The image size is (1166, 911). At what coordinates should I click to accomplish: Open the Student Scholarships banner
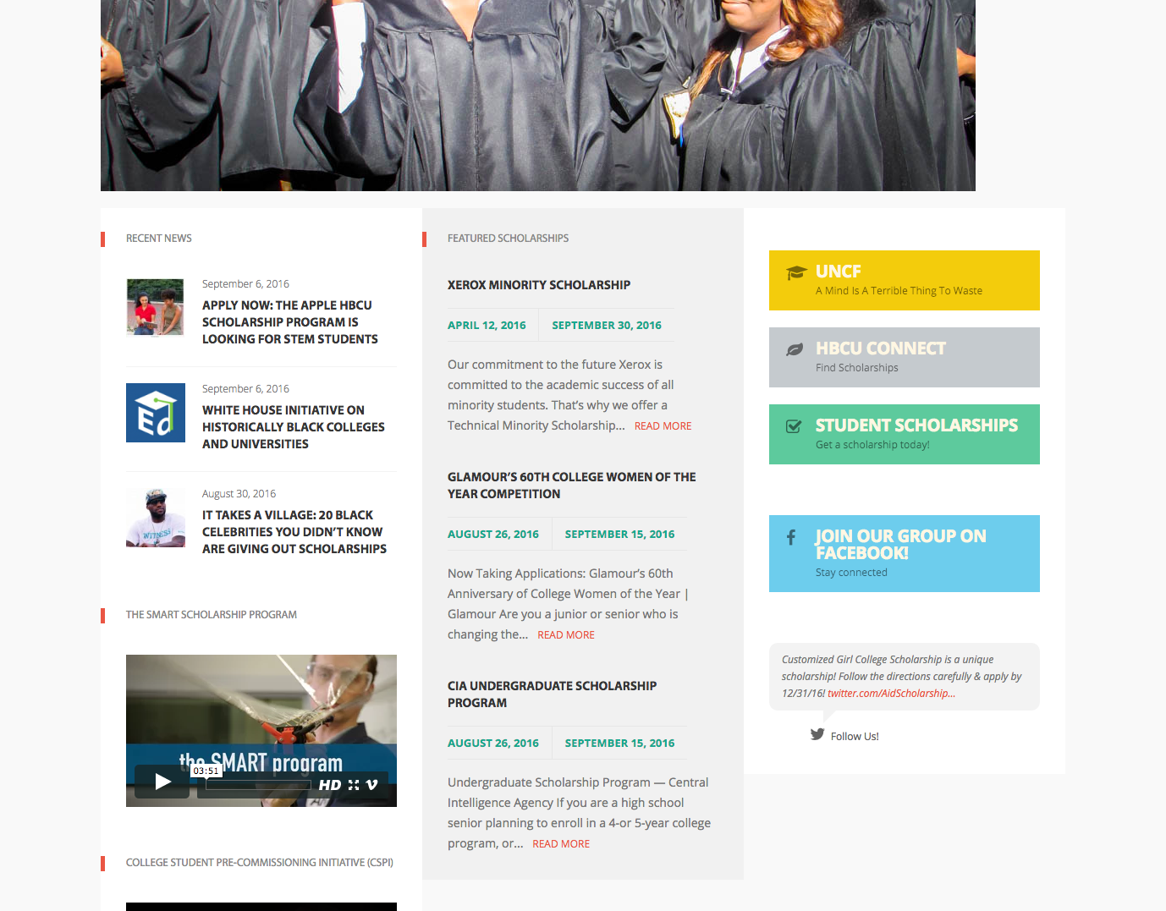tap(905, 434)
